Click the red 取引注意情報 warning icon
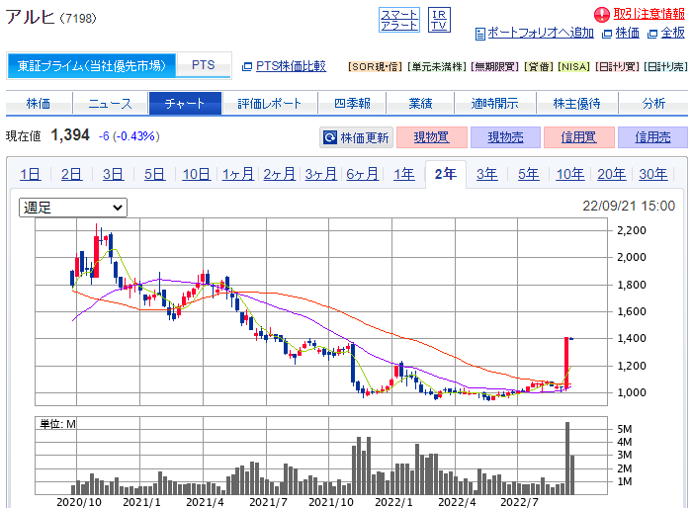The height and width of the screenshot is (508, 693). point(601,15)
